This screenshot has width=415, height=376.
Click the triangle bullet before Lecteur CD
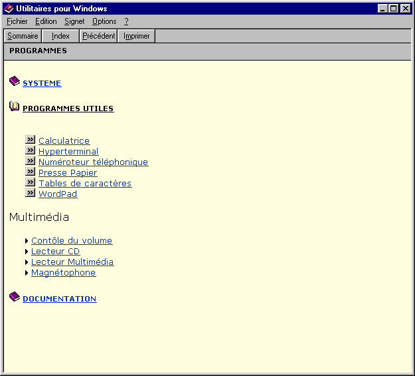tap(27, 252)
